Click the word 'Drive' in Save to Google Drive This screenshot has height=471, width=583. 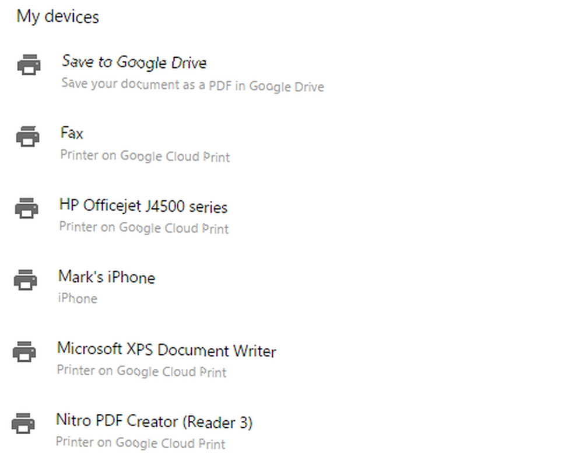click(x=189, y=63)
